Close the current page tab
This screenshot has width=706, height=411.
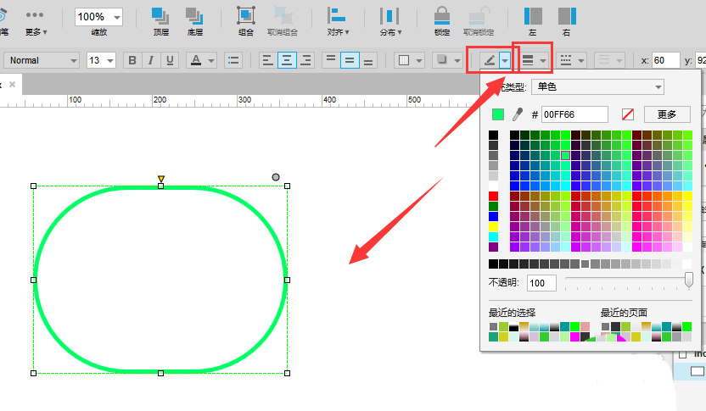12,84
